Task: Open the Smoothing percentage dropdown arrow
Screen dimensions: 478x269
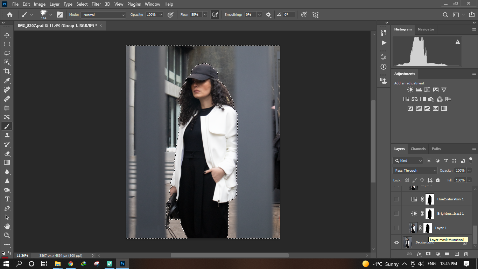Action: tap(259, 15)
